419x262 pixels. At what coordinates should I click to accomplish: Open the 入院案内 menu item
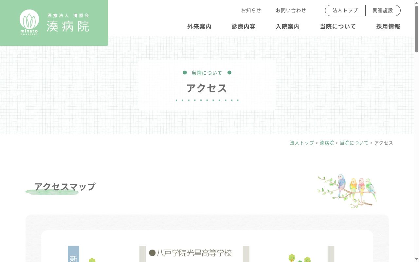point(288,27)
